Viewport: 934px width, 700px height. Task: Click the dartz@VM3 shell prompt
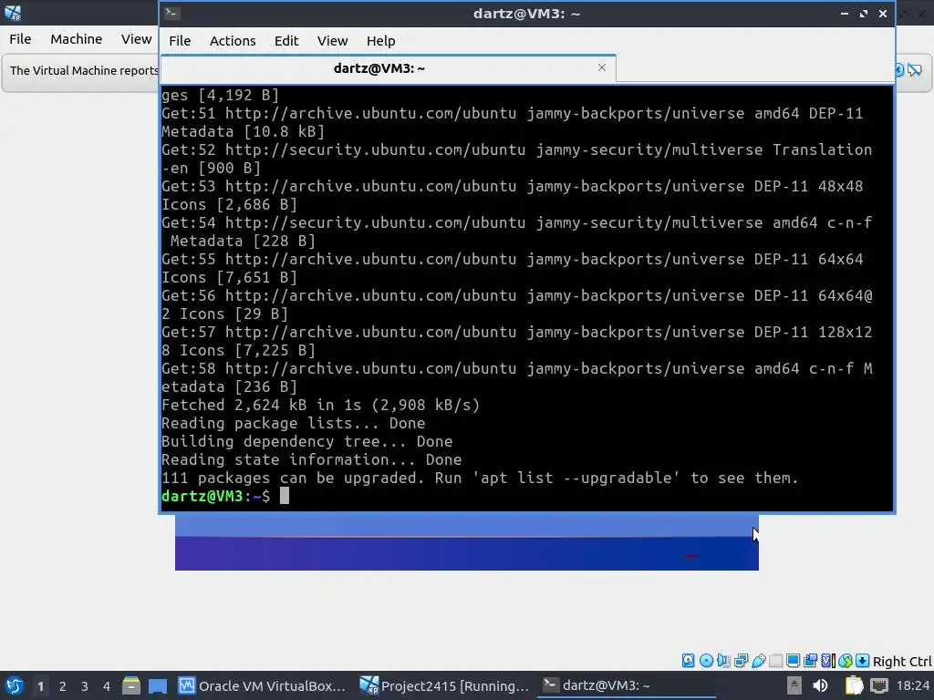215,496
